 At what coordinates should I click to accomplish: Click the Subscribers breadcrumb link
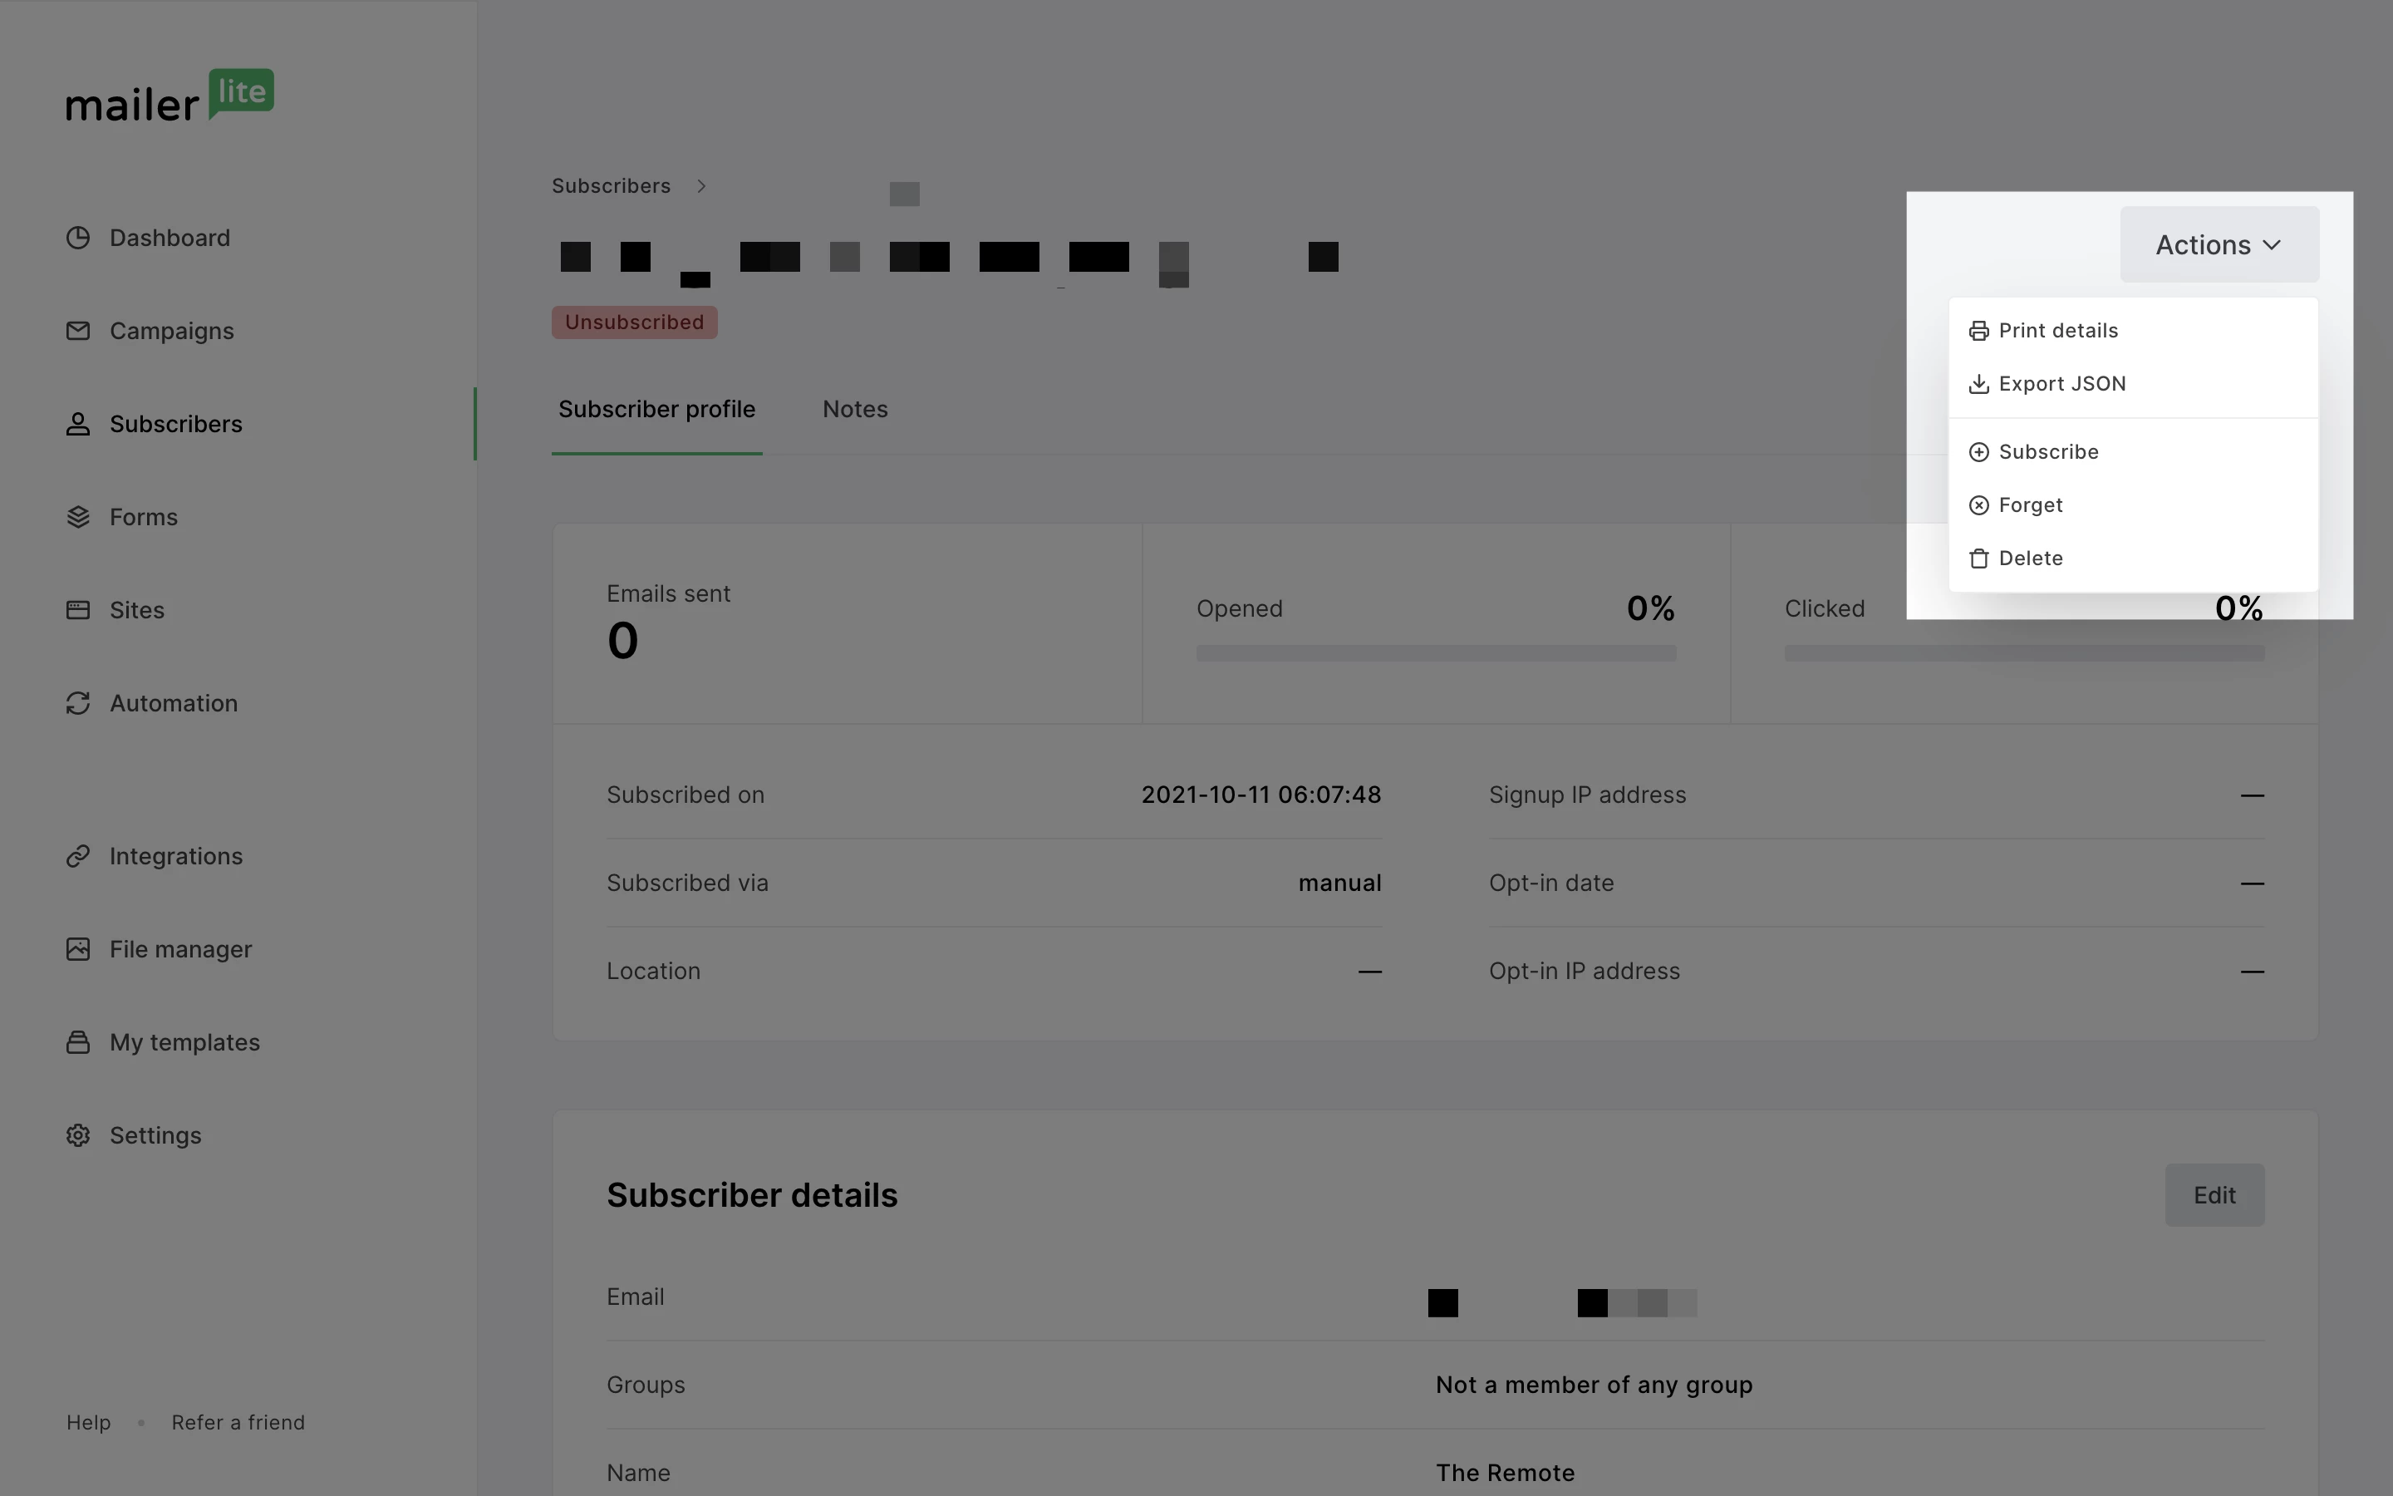pos(610,186)
